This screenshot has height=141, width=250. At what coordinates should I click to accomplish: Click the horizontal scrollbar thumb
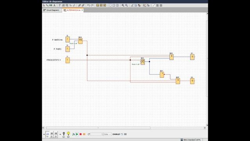[98, 128]
